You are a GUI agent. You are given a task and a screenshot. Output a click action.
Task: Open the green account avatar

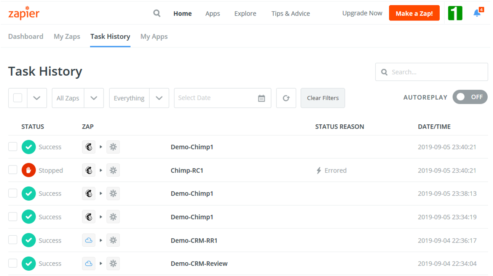pyautogui.click(x=455, y=13)
